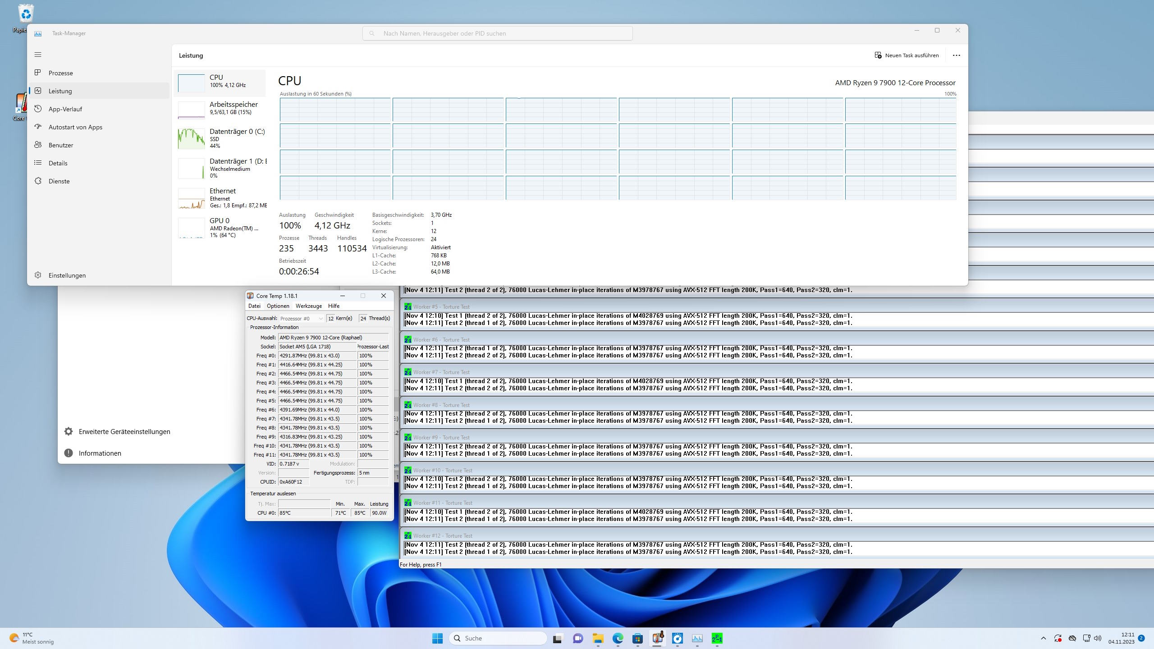Open the three-dots more options menu
The width and height of the screenshot is (1154, 649).
pos(956,55)
